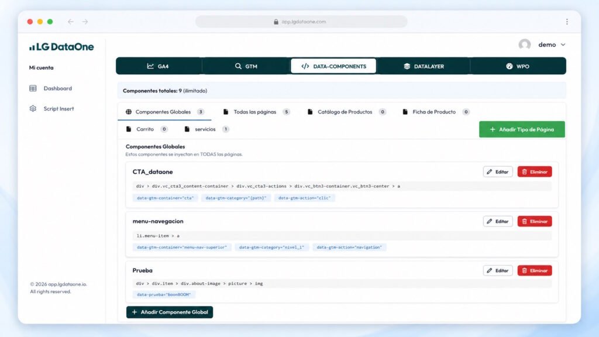The height and width of the screenshot is (337, 599).
Task: Click the globe icon of Componentes Globales
Action: pos(129,112)
